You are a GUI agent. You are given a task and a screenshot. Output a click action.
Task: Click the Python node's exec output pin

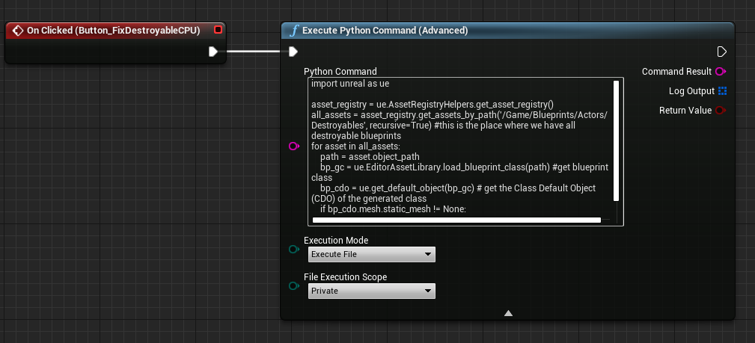tap(721, 52)
